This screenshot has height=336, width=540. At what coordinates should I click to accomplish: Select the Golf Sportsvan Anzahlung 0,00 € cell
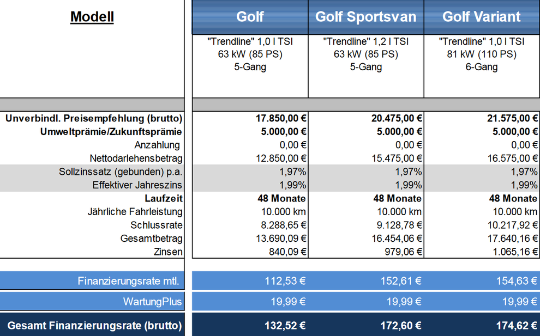pyautogui.click(x=409, y=145)
